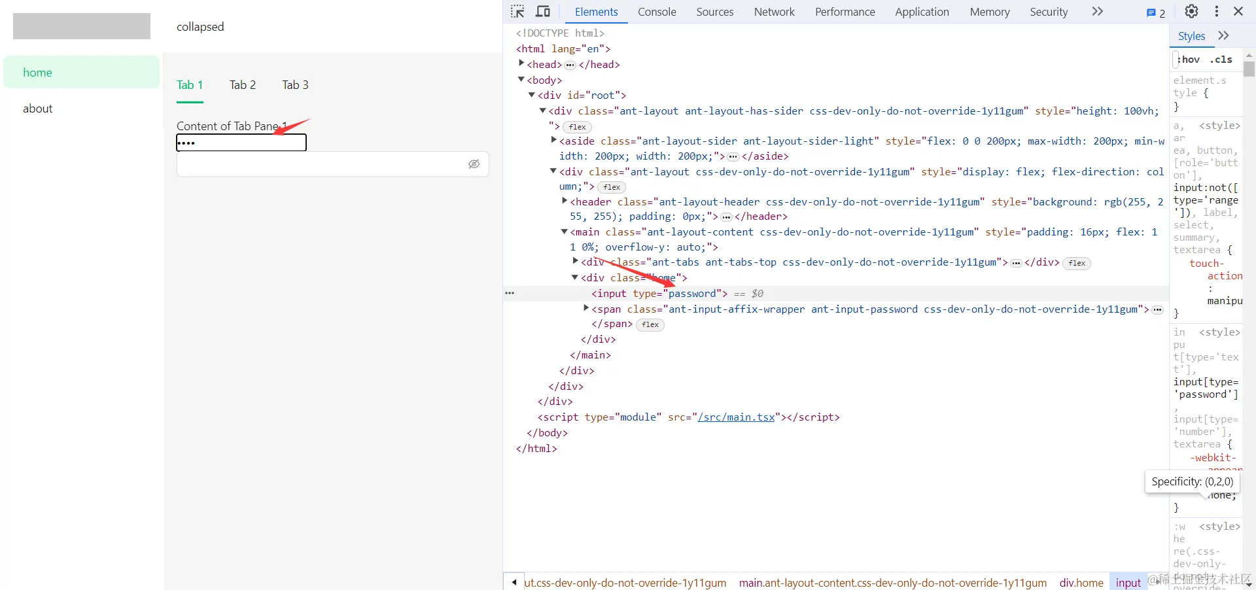The width and height of the screenshot is (1256, 590).
Task: Toggle the :hov element state button
Action: (x=1189, y=60)
